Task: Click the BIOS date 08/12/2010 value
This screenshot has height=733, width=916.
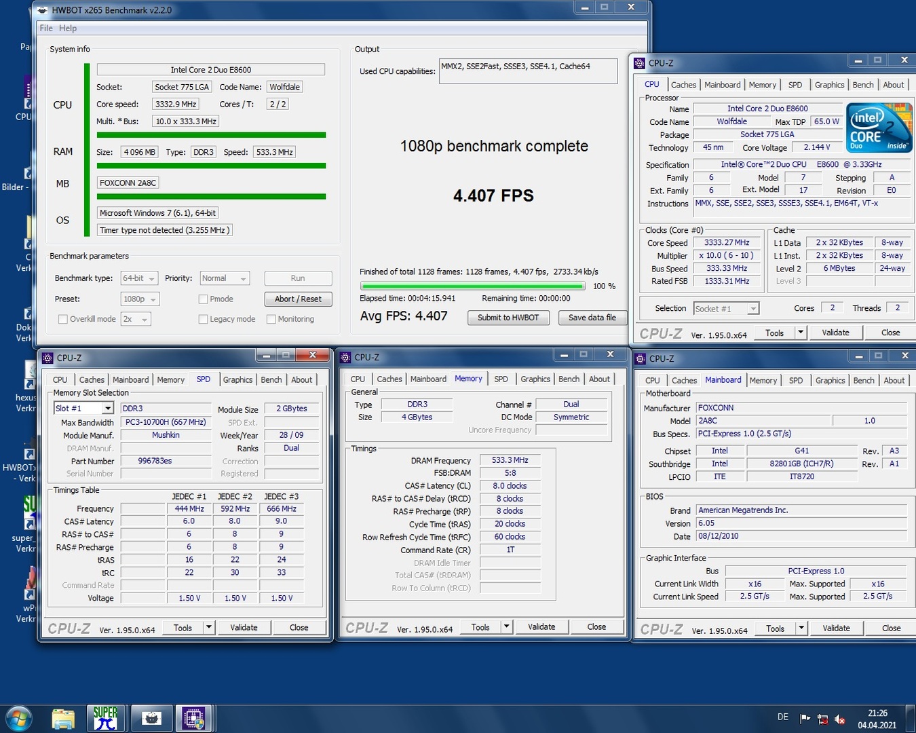Action: 801,536
